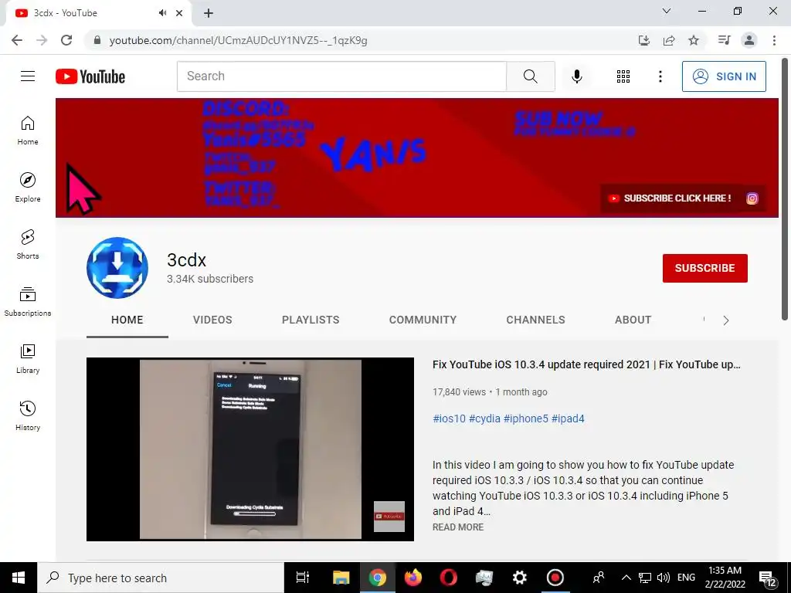Switch to the ABOUT tab
This screenshot has width=791, height=593.
[x=633, y=320]
